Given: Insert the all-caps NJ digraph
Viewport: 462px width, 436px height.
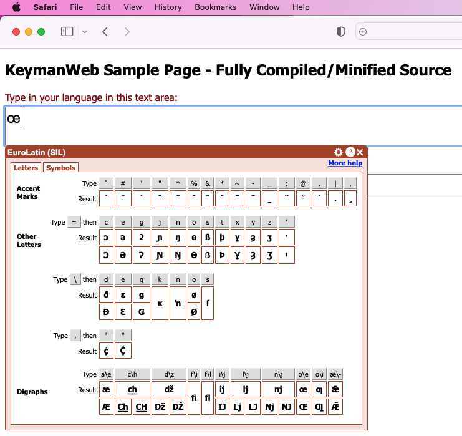Looking at the screenshot, I should 287,407.
